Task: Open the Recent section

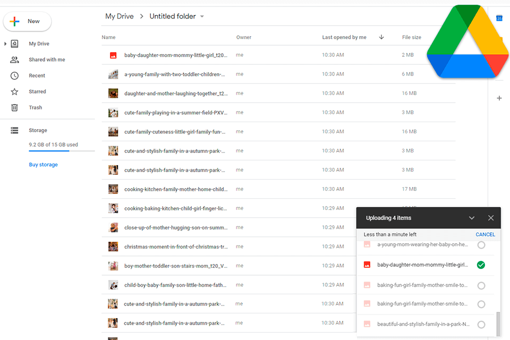Action: tap(37, 75)
